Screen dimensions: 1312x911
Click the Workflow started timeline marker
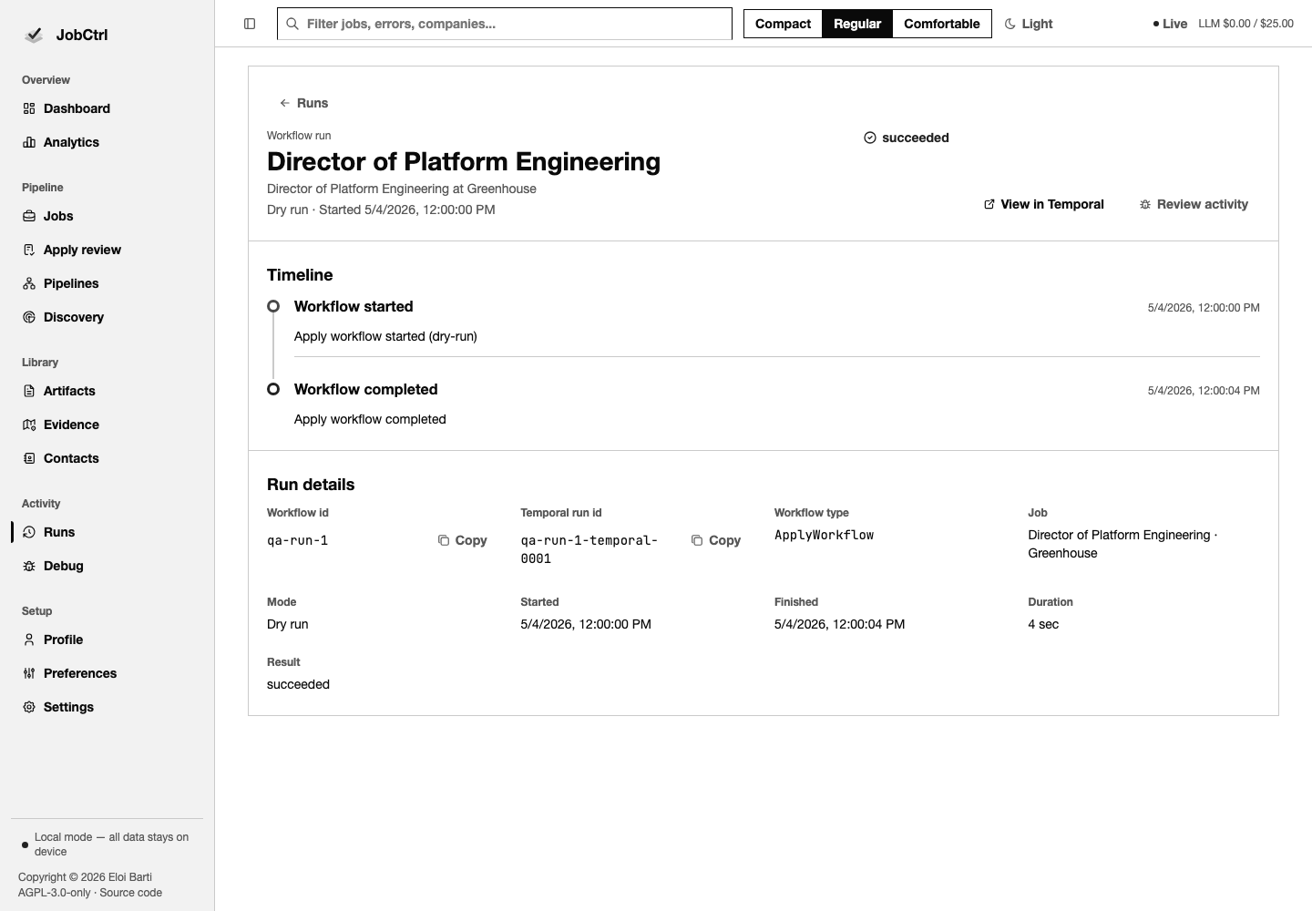click(273, 306)
